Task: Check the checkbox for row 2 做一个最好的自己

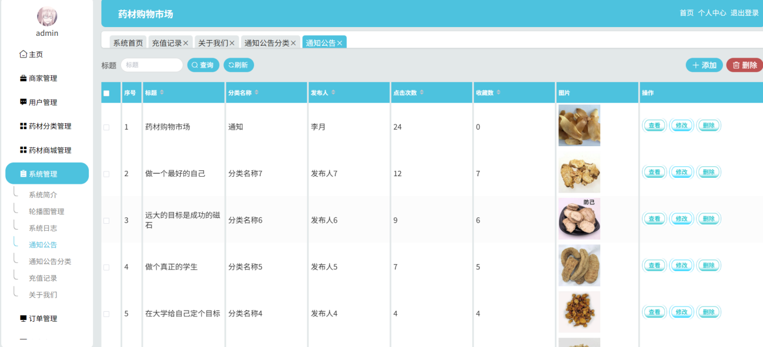Action: (106, 174)
